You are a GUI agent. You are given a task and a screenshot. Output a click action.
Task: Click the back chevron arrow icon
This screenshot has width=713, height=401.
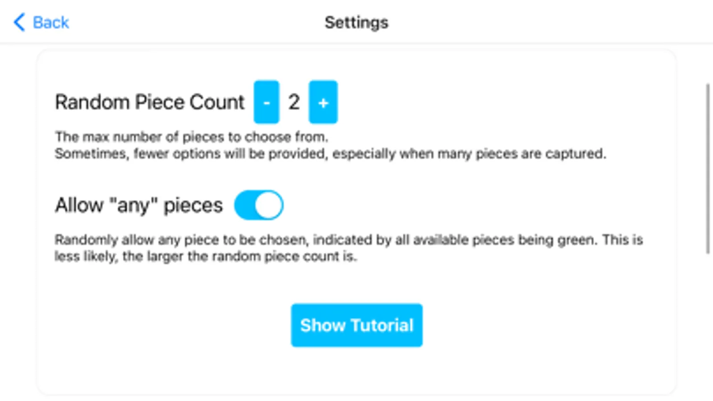(x=19, y=22)
